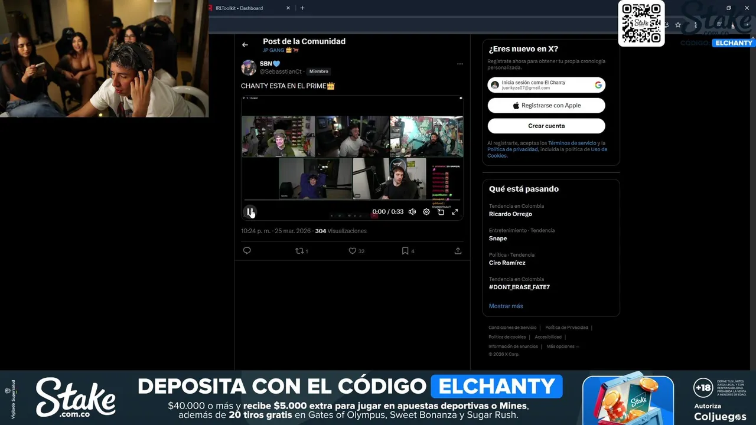Open the @SebasstianCt handle
Image resolution: width=756 pixels, height=425 pixels.
281,71
